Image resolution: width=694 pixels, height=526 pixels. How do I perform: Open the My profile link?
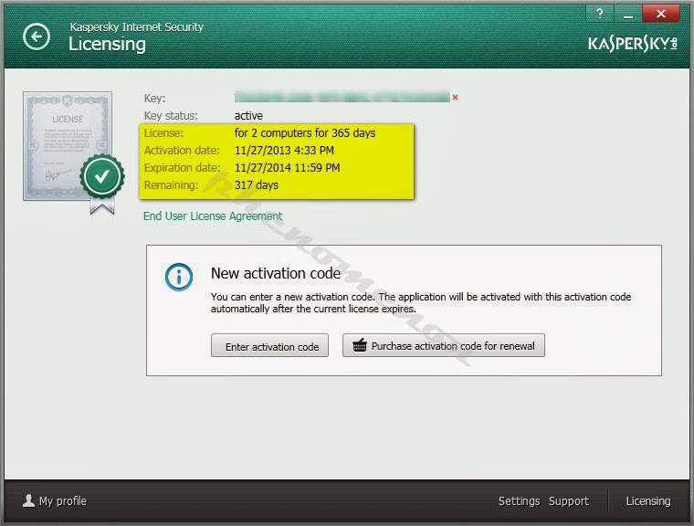62,500
